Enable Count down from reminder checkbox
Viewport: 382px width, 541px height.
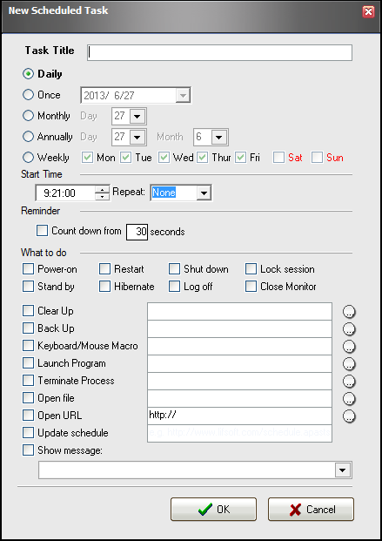(x=42, y=231)
